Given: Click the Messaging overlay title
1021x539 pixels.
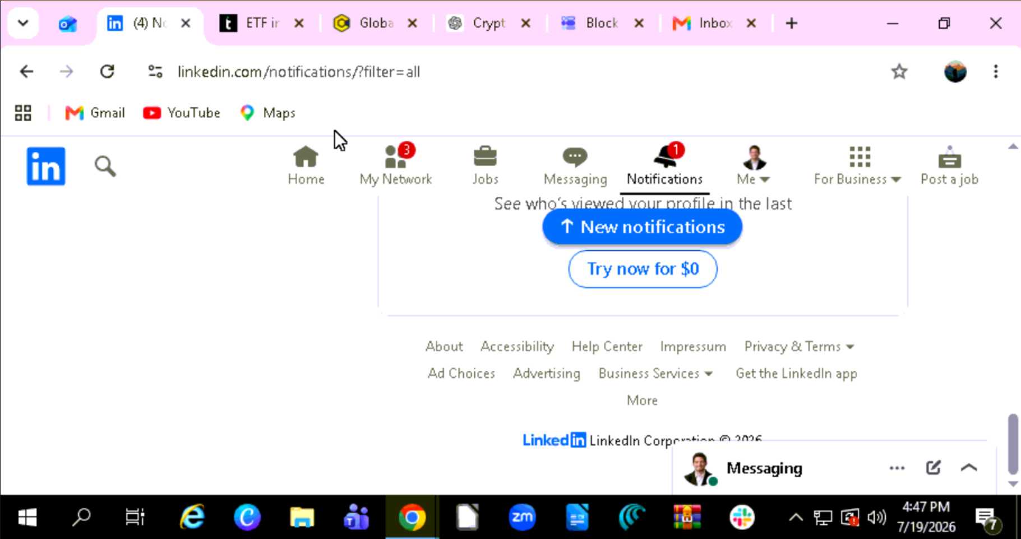Looking at the screenshot, I should click(x=764, y=468).
